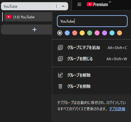Screen dimensions: 131x122
Task: Select the blue group color
Action: pyautogui.click(x=67, y=33)
